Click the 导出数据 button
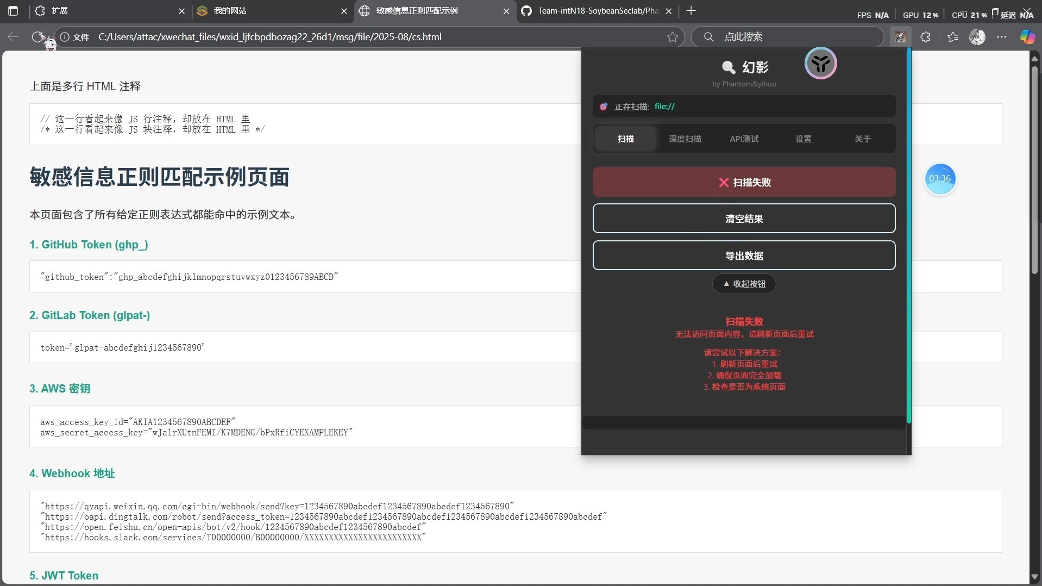Screen dimensions: 1042x586 [744, 255]
